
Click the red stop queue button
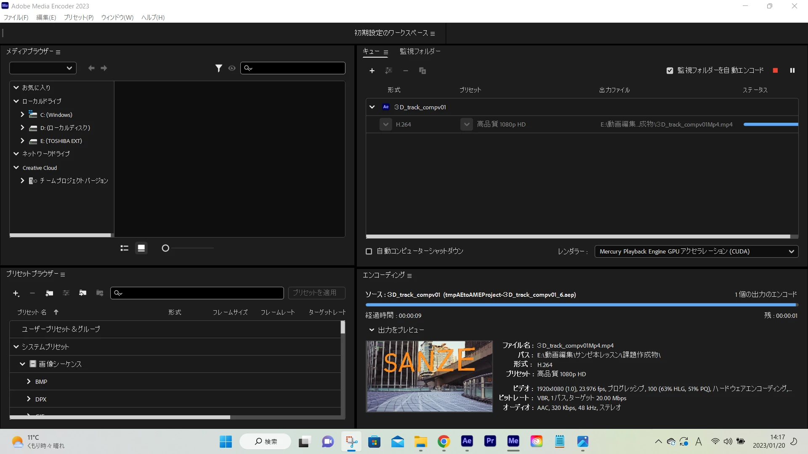point(775,71)
